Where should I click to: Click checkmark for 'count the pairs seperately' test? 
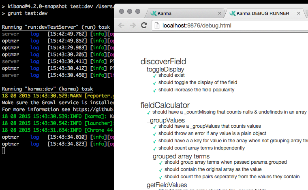coord(160,177)
